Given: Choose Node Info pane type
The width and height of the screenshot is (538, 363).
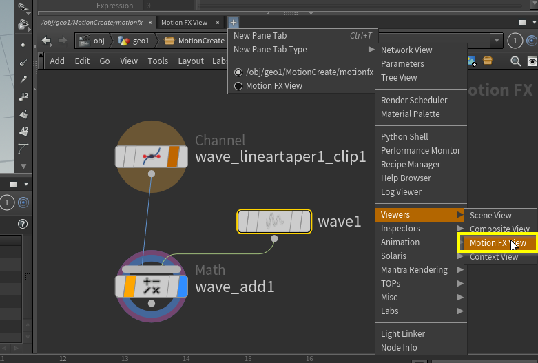Looking at the screenshot, I should (x=421, y=348).
